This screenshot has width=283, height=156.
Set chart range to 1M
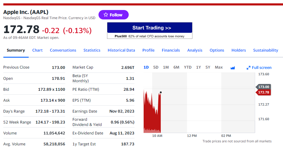pos(166,67)
